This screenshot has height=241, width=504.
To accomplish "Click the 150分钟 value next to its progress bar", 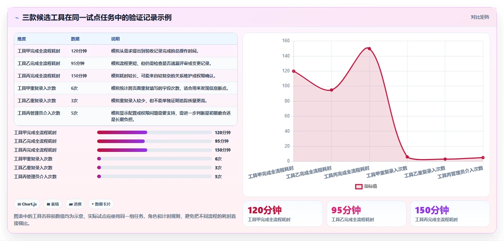I will pos(223,150).
